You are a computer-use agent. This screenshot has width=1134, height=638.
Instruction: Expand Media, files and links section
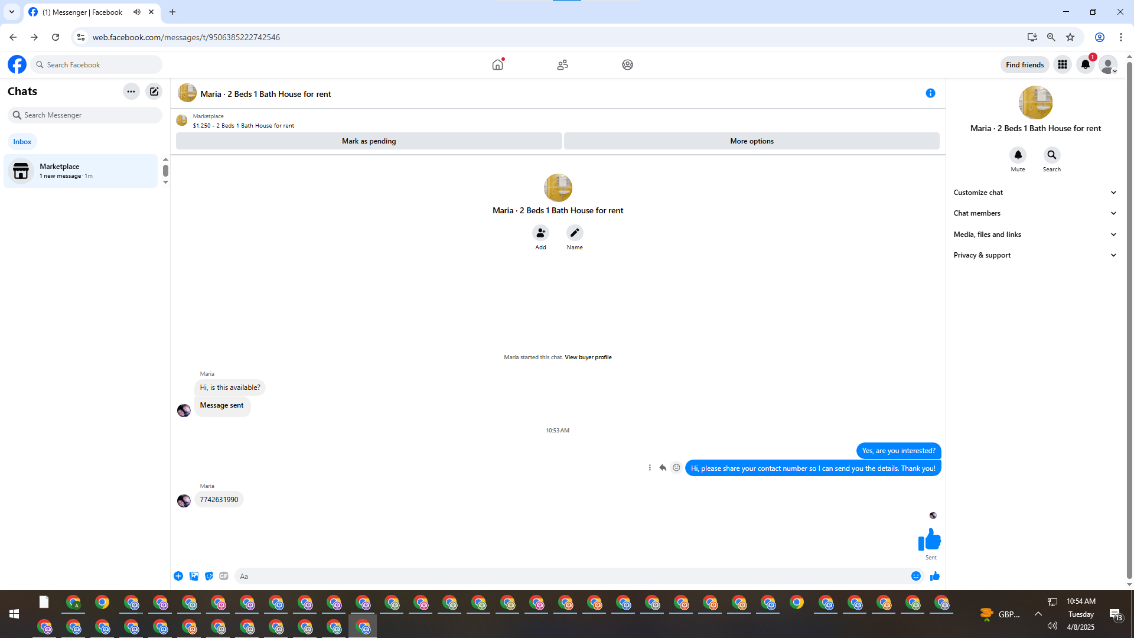pyautogui.click(x=1035, y=235)
